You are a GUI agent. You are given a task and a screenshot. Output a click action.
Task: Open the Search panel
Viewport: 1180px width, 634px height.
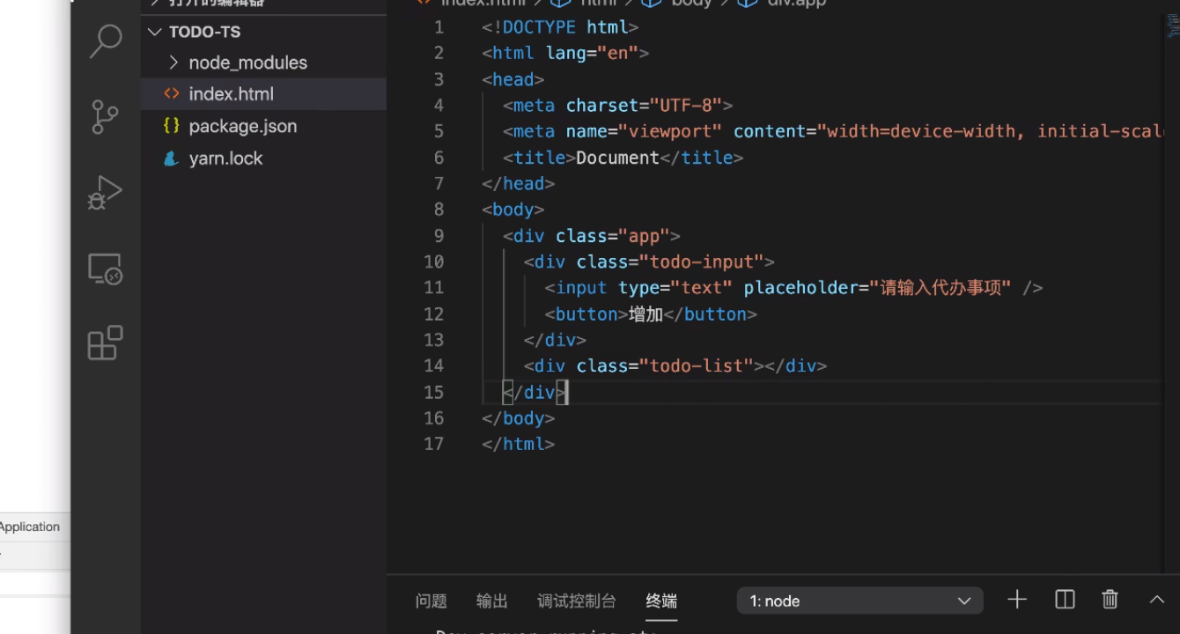tap(105, 41)
